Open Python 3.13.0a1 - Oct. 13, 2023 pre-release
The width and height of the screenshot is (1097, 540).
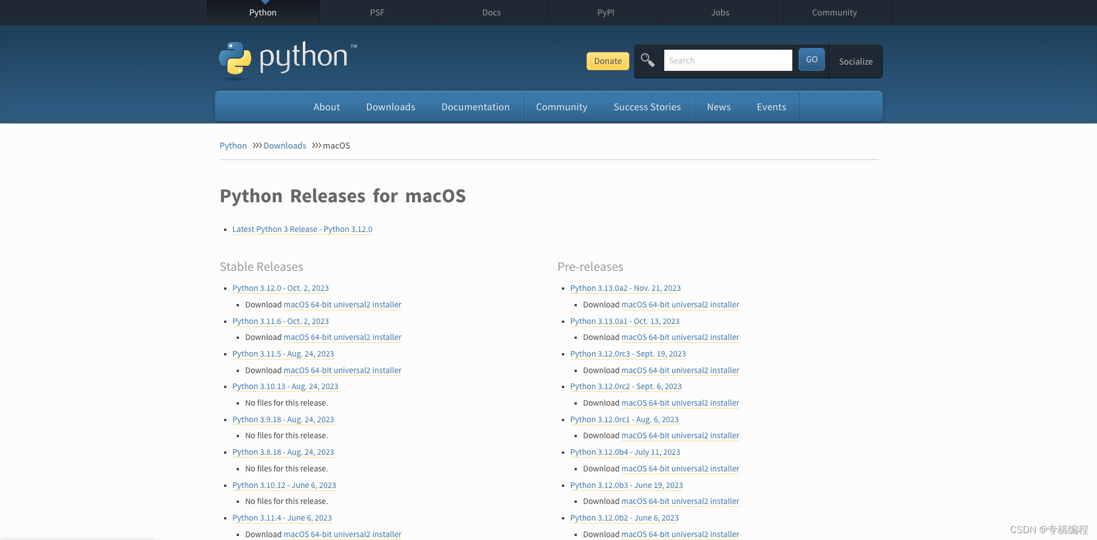point(625,321)
